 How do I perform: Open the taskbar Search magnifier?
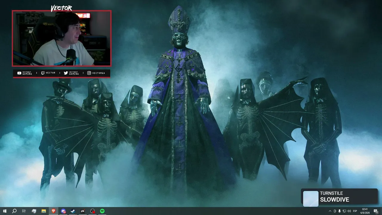[14, 211]
